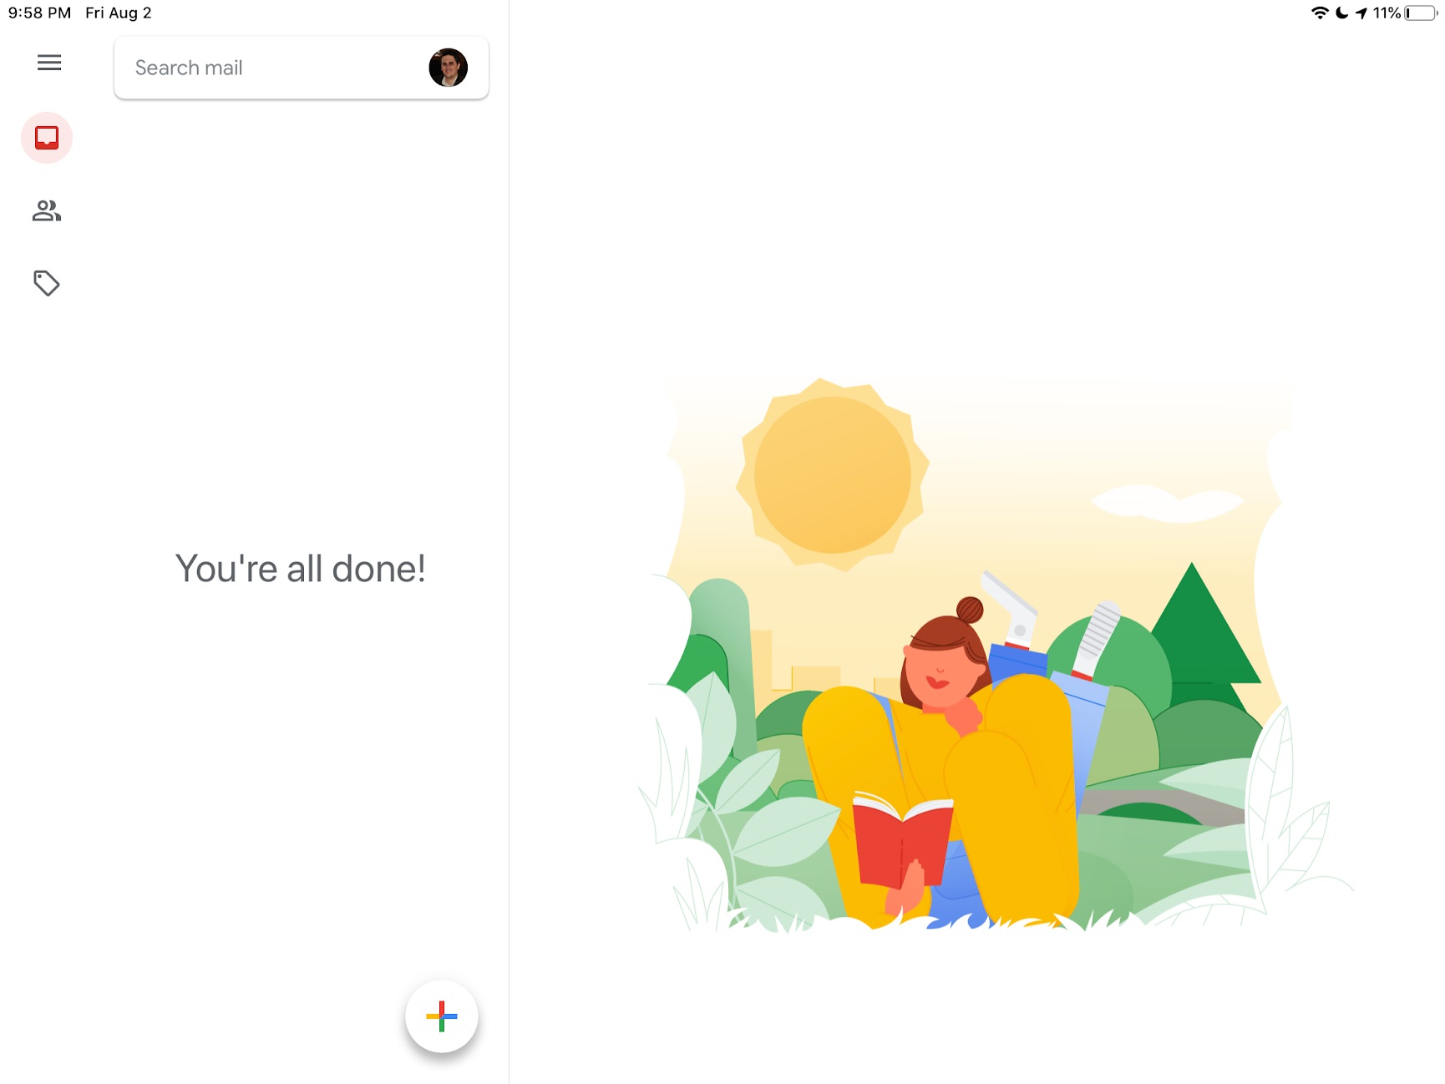Viewport: 1445px width, 1084px height.
Task: Open the hamburger navigation menu
Action: point(49,63)
